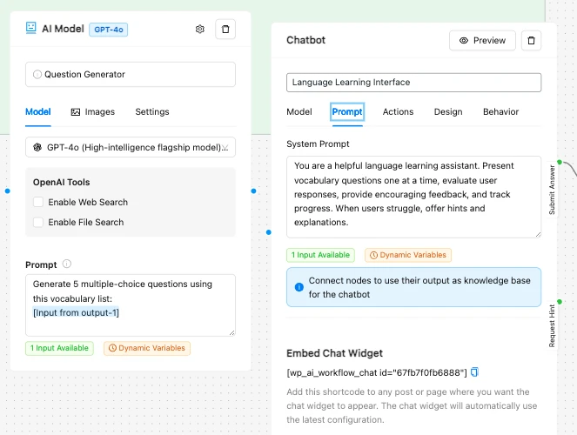Switch to Chatbot's Model tab

point(299,111)
